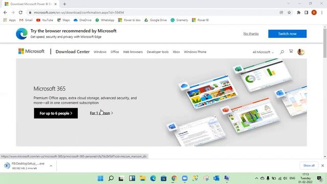327x184 pixels.
Task: Click the address bar URL field
Action: pyautogui.click(x=154, y=12)
